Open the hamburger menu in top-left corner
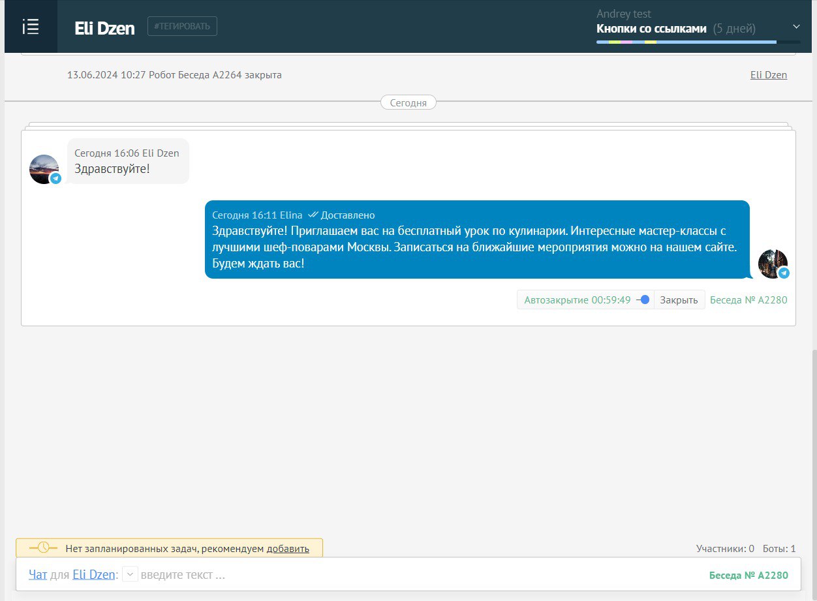This screenshot has width=817, height=601. (31, 27)
